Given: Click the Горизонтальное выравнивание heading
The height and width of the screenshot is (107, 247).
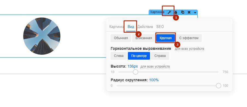Looking at the screenshot, I should 141,48.
